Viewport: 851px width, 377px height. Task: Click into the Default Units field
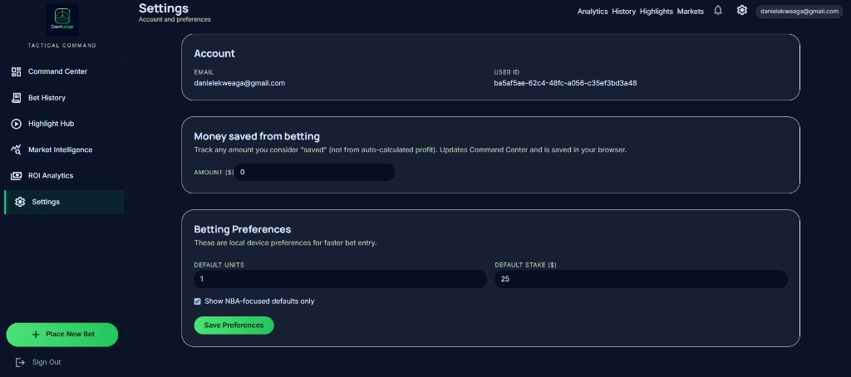340,279
